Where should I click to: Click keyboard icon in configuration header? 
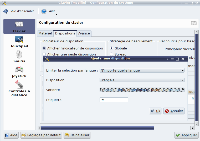coord(194,23)
